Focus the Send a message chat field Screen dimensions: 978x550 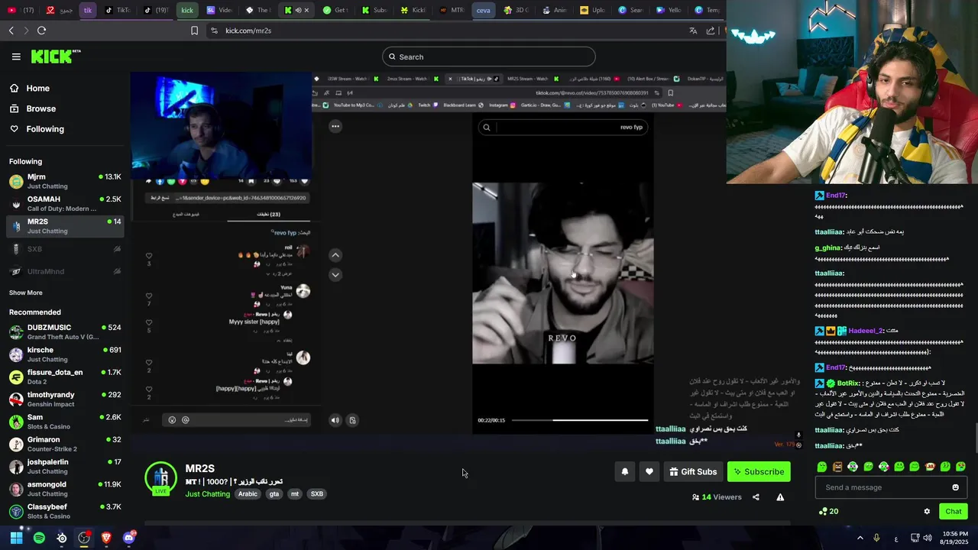point(882,487)
